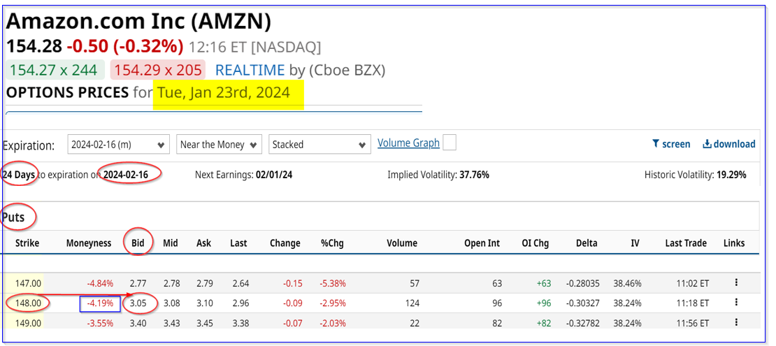Expand the Near the Money dropdown

pos(219,145)
